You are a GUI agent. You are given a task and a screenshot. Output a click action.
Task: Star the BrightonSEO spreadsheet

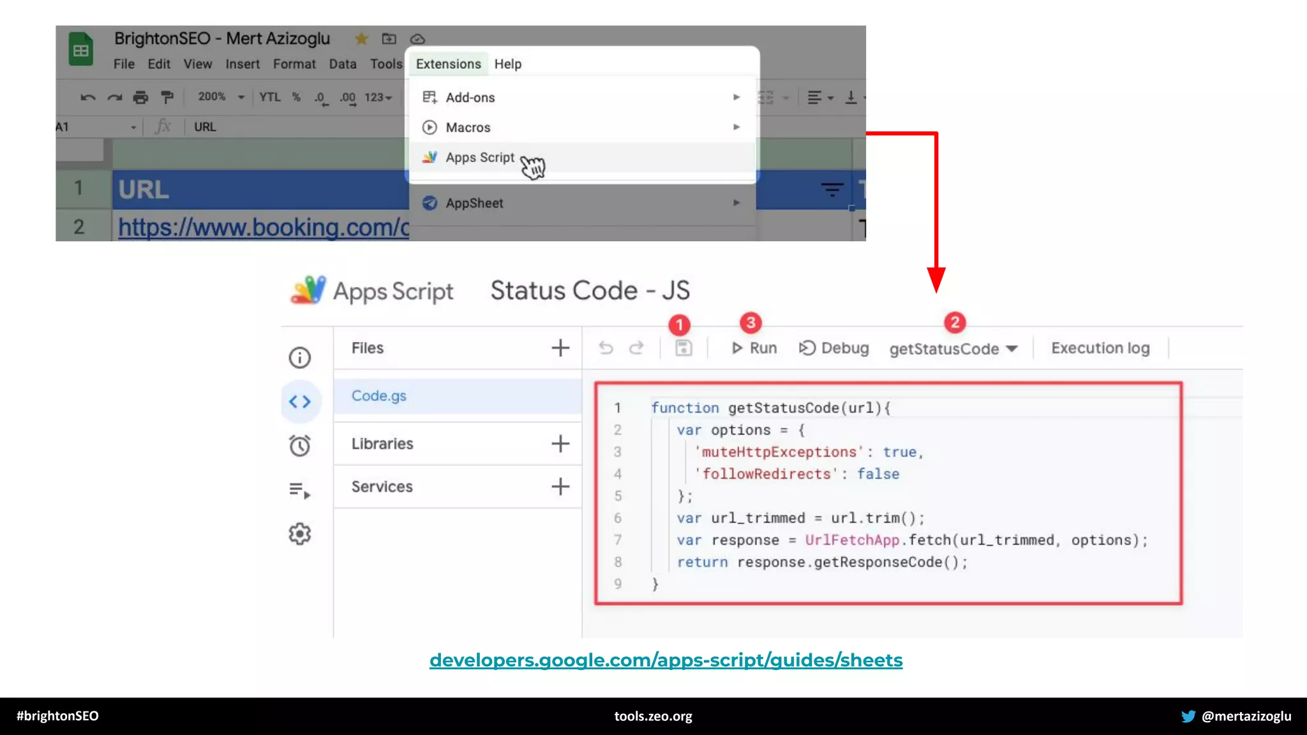361,39
